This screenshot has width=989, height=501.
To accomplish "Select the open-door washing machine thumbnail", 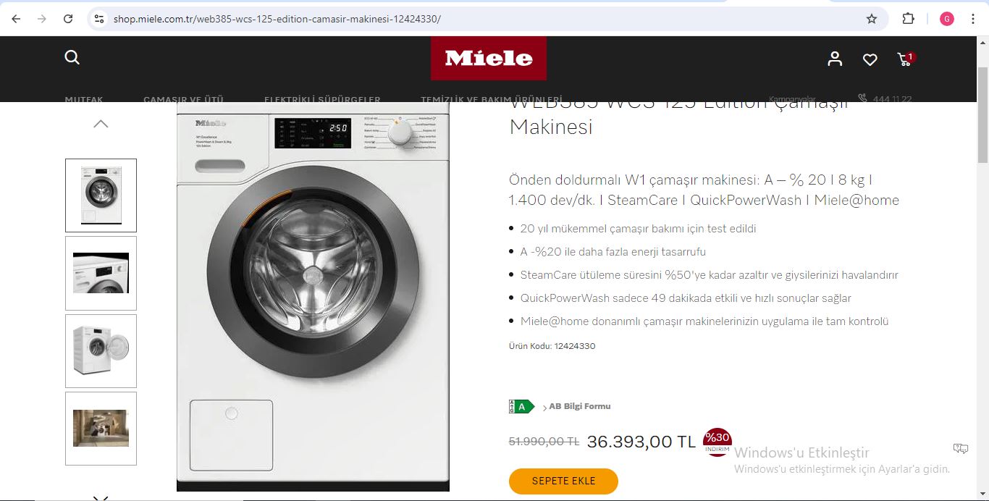I will [101, 351].
